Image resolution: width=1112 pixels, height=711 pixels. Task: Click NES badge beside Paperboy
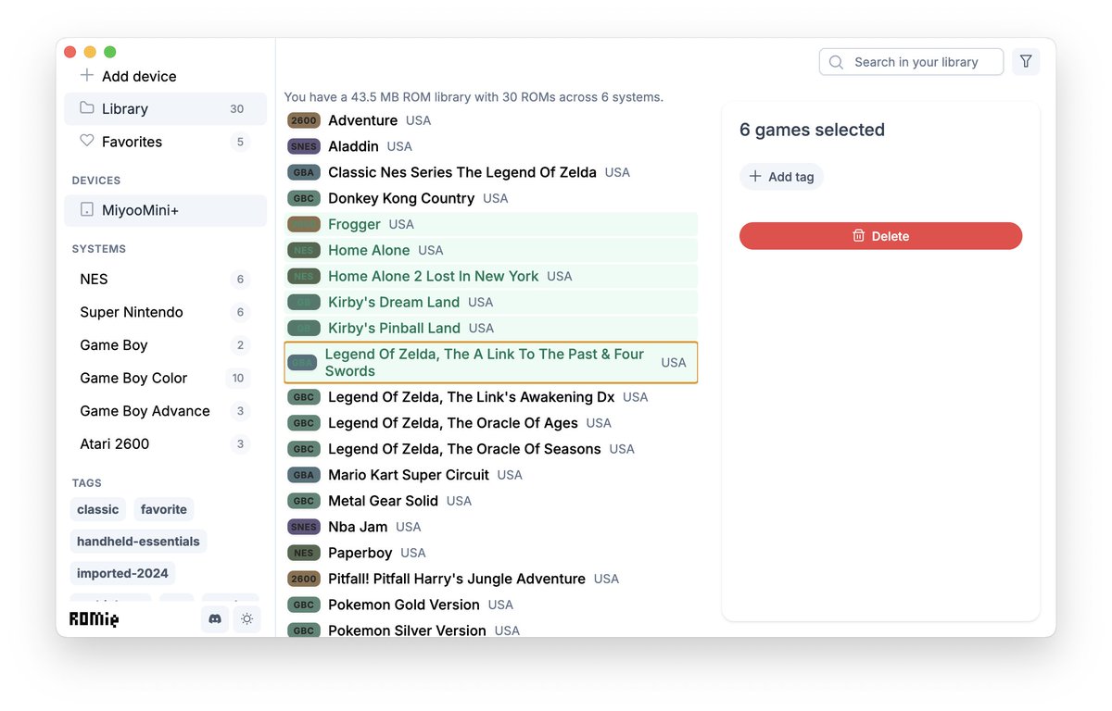click(x=304, y=553)
